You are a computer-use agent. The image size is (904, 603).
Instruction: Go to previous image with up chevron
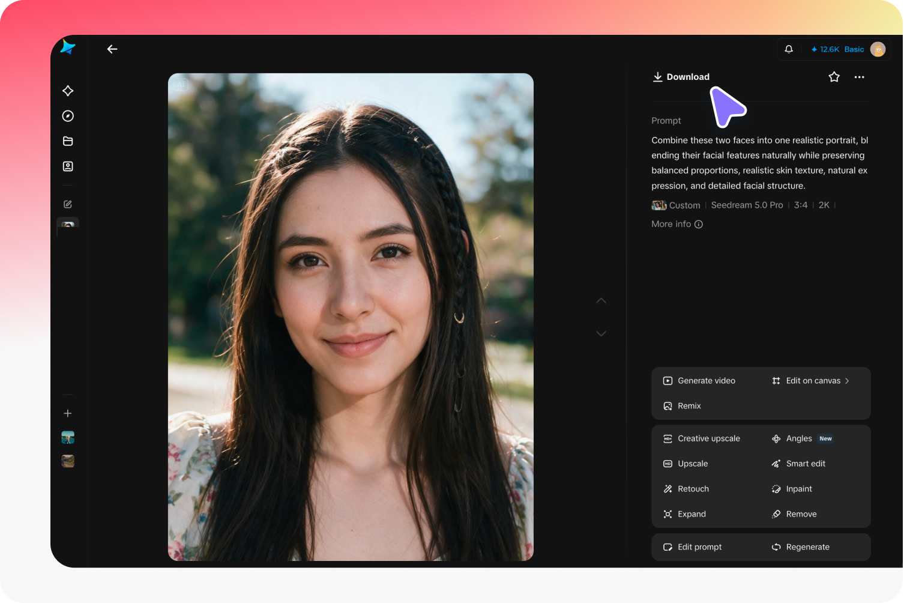coord(601,300)
